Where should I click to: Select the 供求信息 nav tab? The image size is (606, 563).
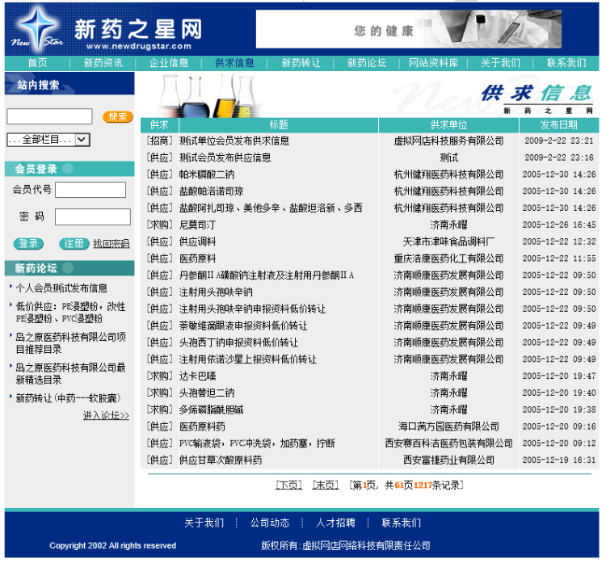pos(234,63)
